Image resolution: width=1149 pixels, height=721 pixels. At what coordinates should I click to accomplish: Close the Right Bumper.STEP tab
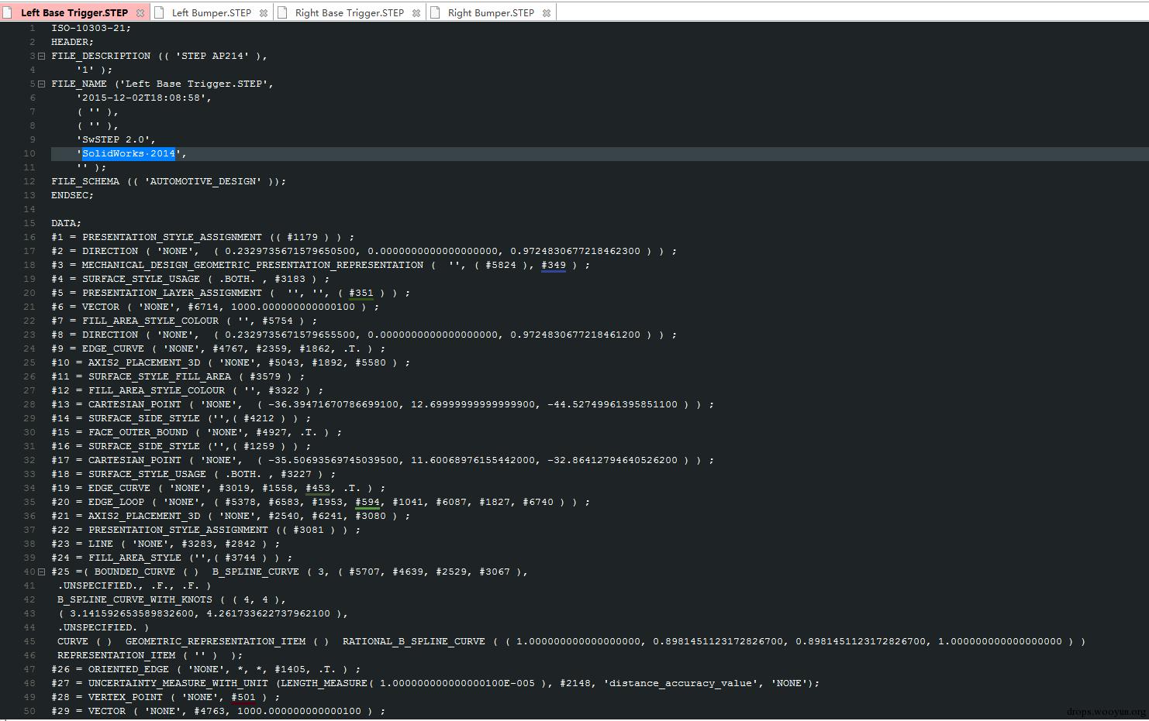(547, 13)
